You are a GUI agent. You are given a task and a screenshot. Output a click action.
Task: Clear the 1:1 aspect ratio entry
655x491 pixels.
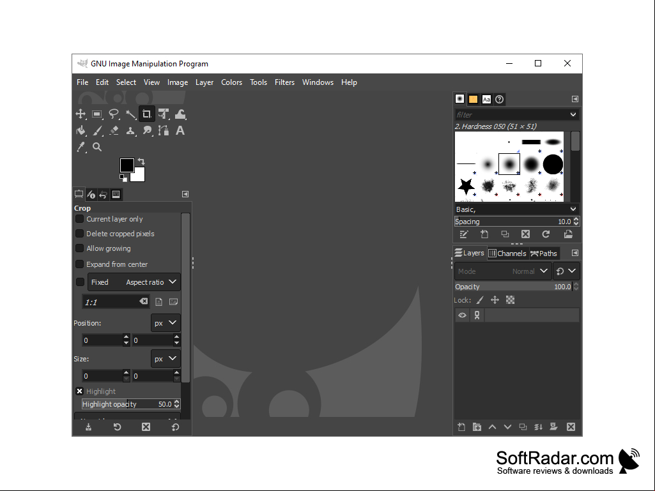pyautogui.click(x=143, y=301)
